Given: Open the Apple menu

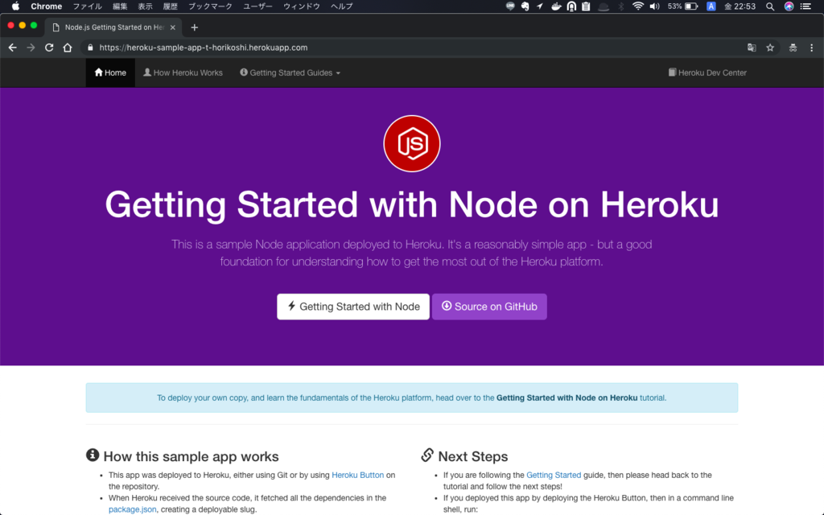Looking at the screenshot, I should pos(15,6).
